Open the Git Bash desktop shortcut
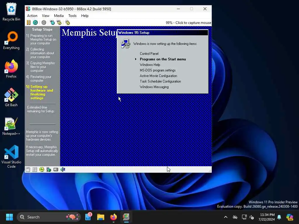299x224 pixels. 11,97
